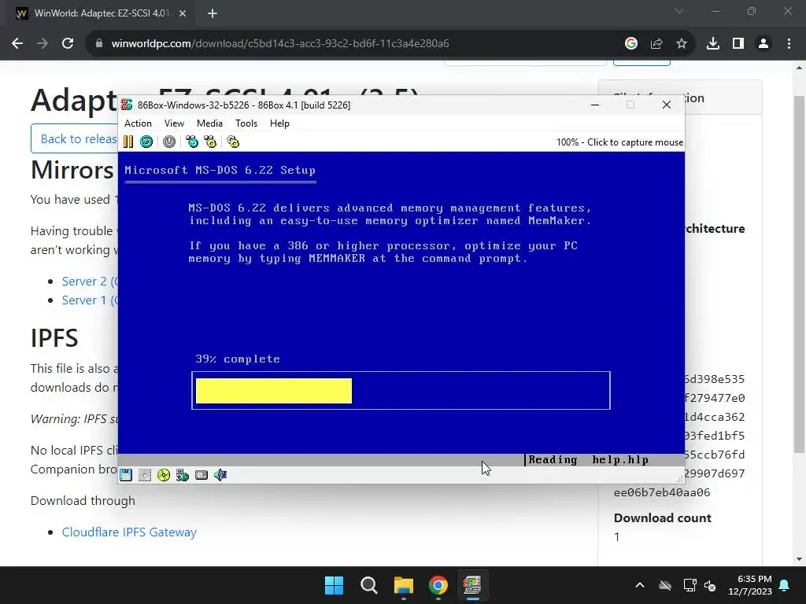The width and height of the screenshot is (806, 604).
Task: Open notifications bell icon
Action: [785, 585]
